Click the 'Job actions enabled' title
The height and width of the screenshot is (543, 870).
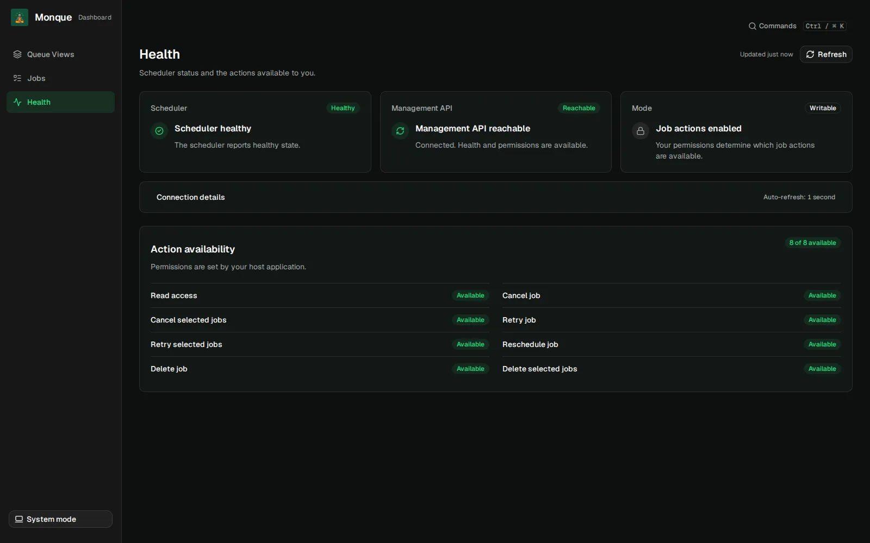tap(699, 129)
